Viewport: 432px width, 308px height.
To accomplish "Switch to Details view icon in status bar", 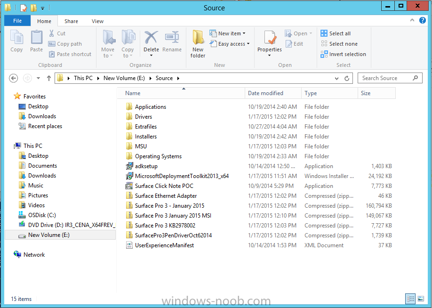I will [410, 299].
